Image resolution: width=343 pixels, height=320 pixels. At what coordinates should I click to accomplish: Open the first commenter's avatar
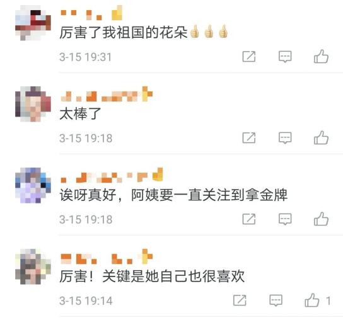(x=33, y=23)
